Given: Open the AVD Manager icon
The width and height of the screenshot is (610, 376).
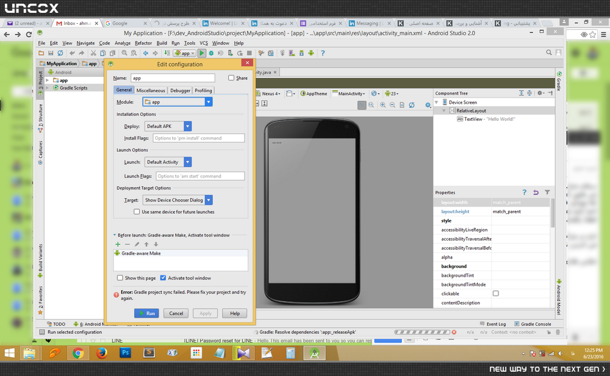Looking at the screenshot, I should point(292,53).
